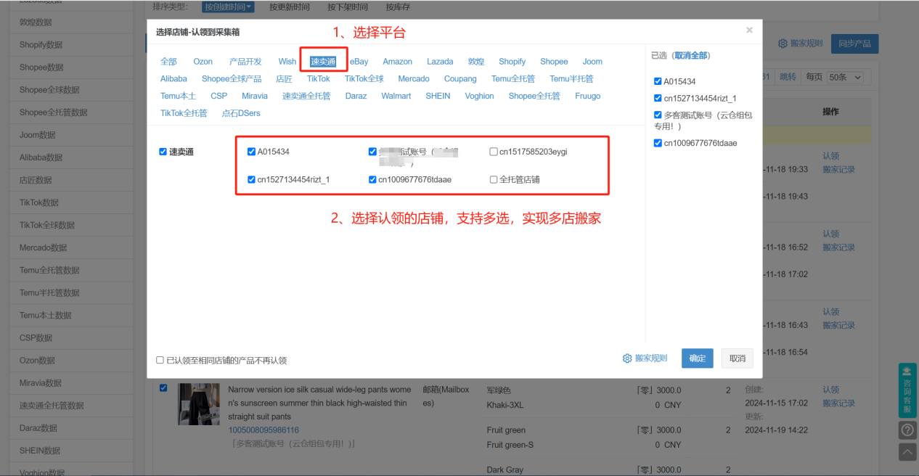Click 认领 link in the 19:33 row
The width and height of the screenshot is (919, 476).
click(x=830, y=156)
